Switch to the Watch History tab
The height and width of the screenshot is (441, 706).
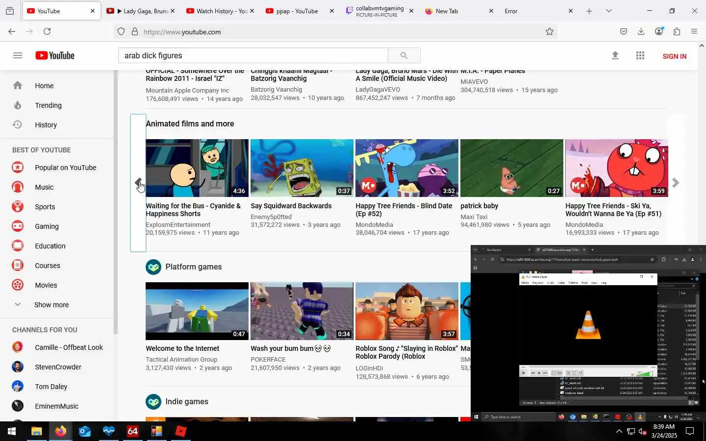pyautogui.click(x=220, y=11)
